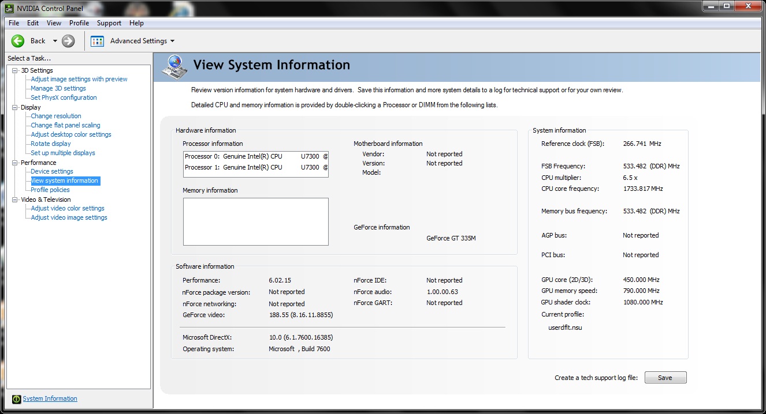Open the View menu
The image size is (766, 414).
pos(54,23)
